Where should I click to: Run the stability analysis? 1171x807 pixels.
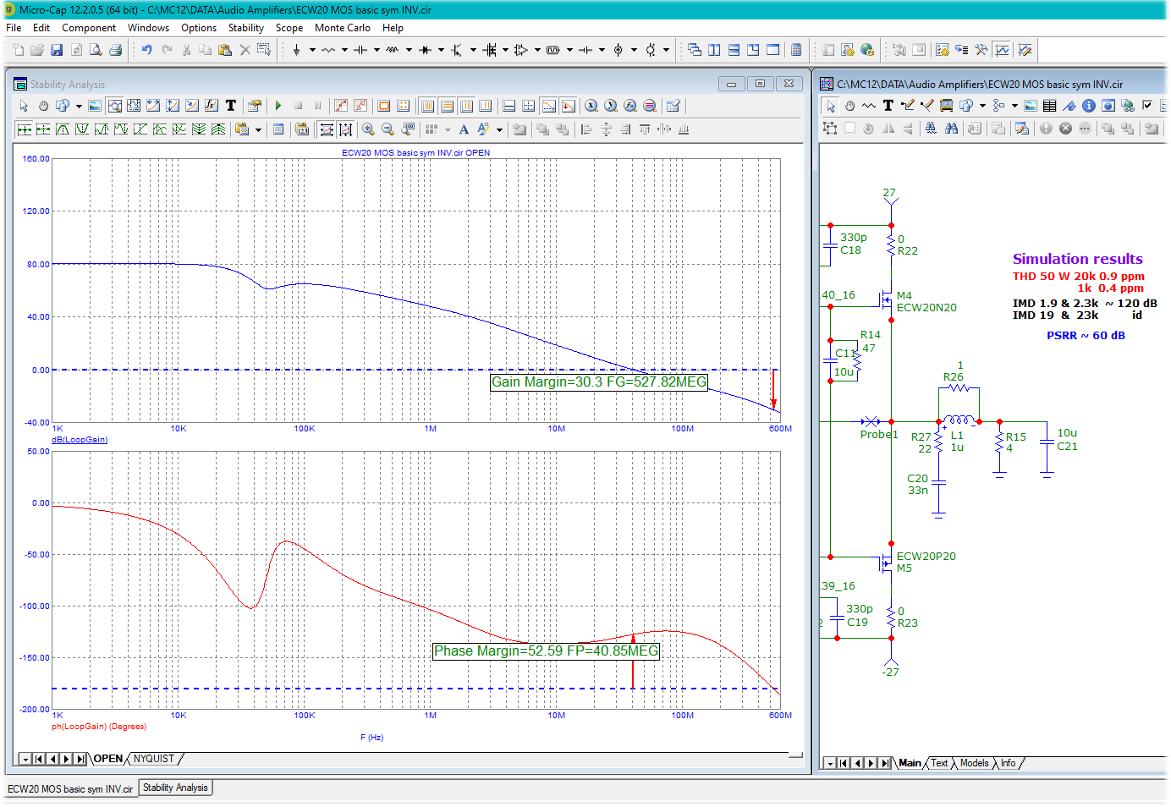278,106
